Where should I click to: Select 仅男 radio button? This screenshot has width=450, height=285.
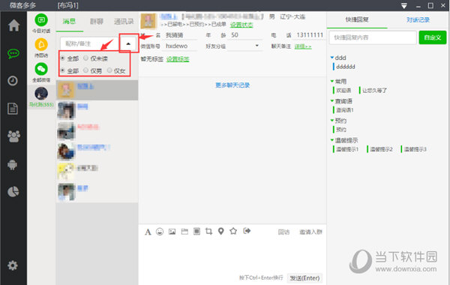85,70
